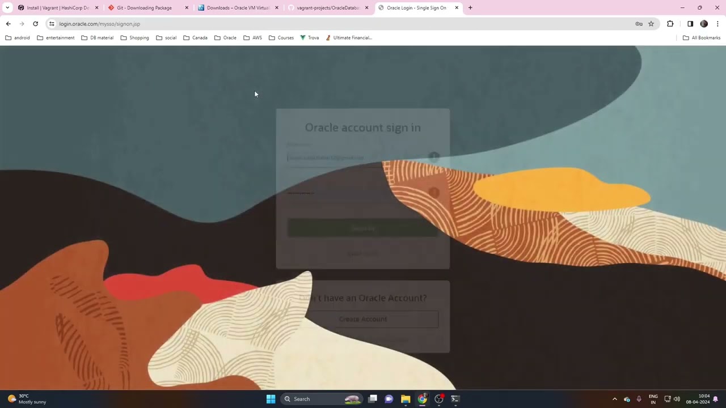Click the address bar URL login.oracle.com

pos(100,24)
